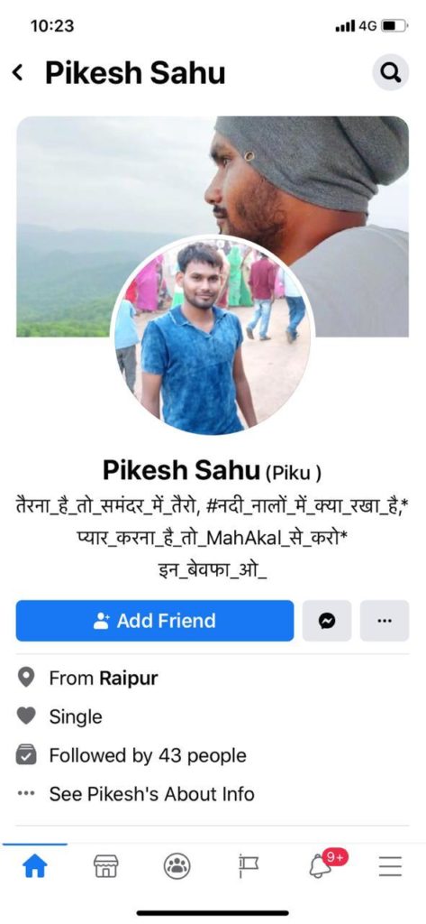Viewport: 426px width, 924px height.
Task: Open Messenger chat icon button
Action: pyautogui.click(x=327, y=621)
